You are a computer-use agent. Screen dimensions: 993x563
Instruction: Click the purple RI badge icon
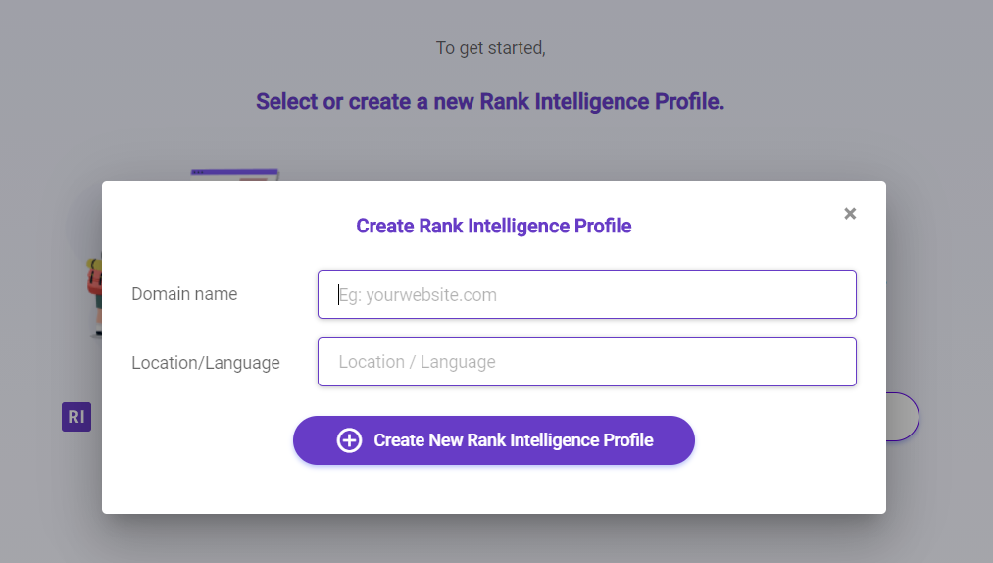[75, 417]
